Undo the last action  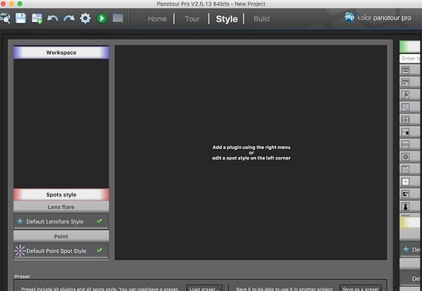[52, 18]
